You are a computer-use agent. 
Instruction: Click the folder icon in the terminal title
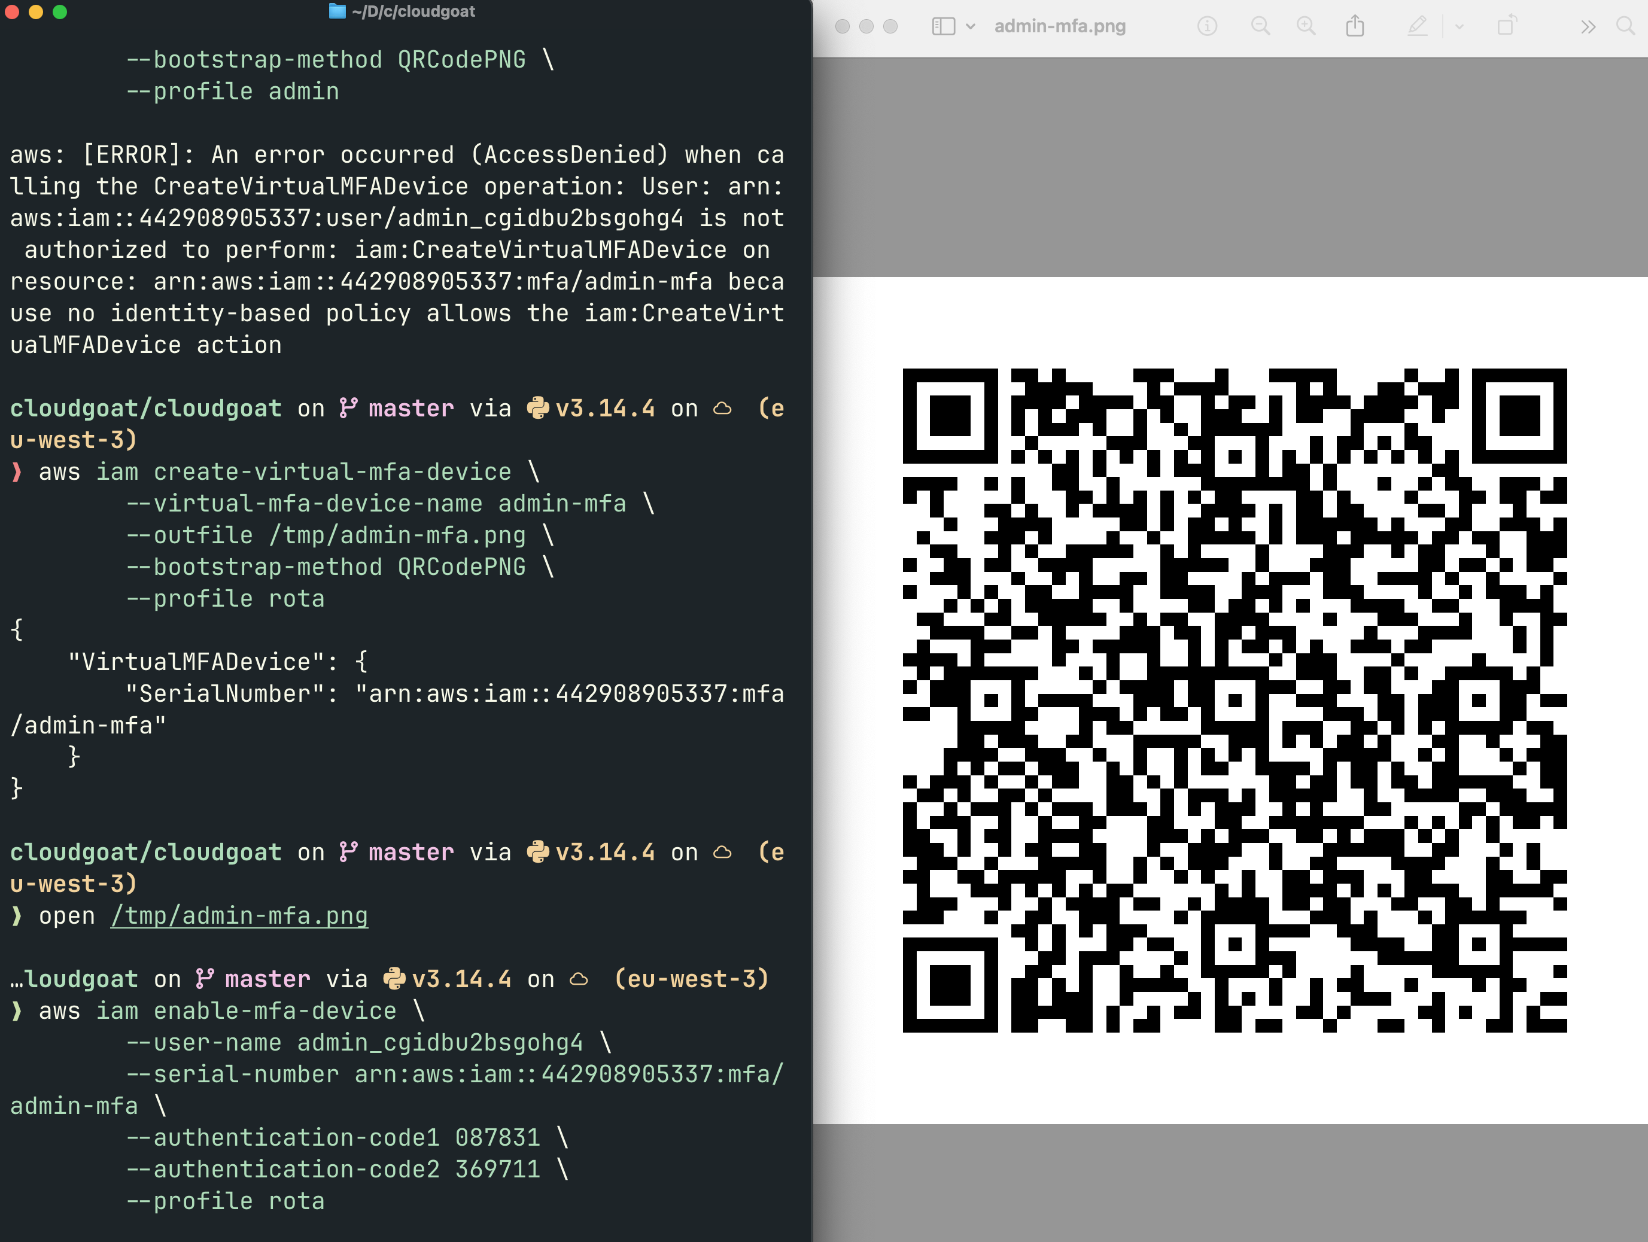(x=337, y=11)
